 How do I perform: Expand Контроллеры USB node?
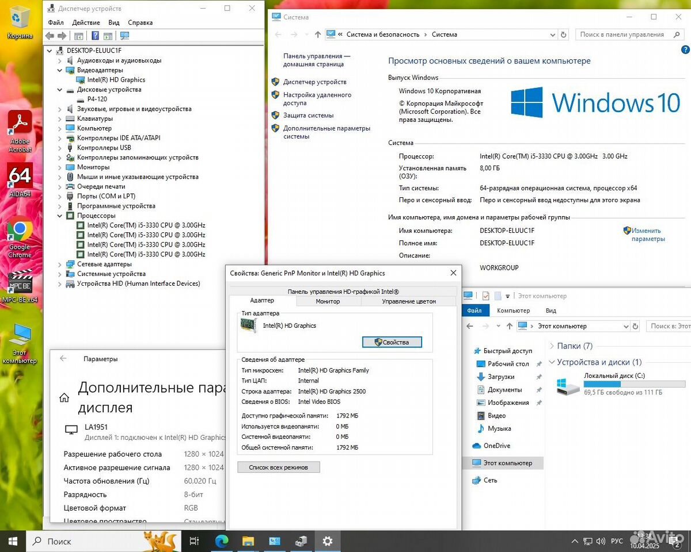click(60, 148)
